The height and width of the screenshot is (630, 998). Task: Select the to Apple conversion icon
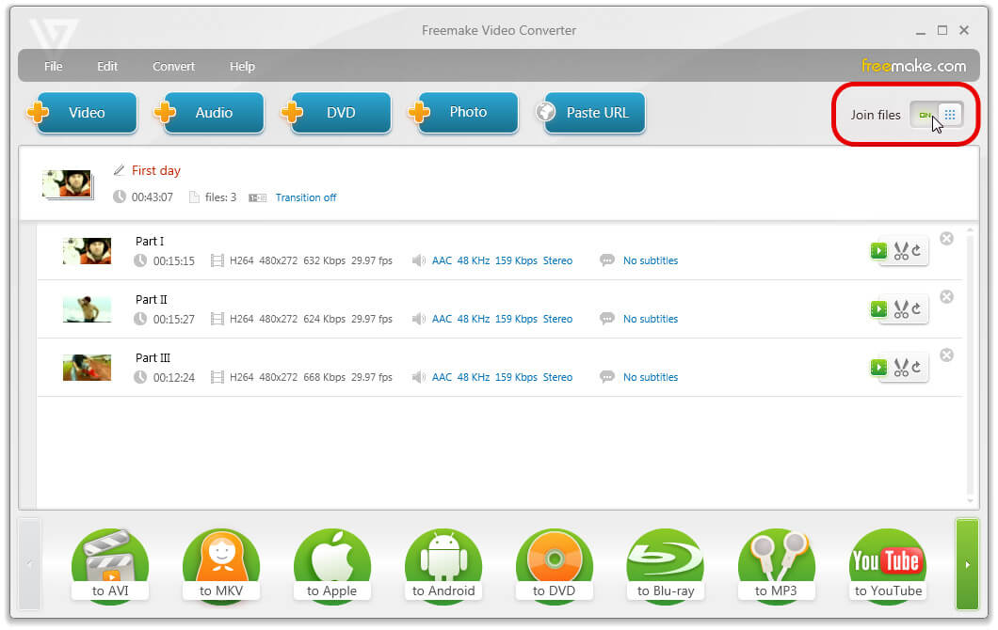(x=331, y=566)
